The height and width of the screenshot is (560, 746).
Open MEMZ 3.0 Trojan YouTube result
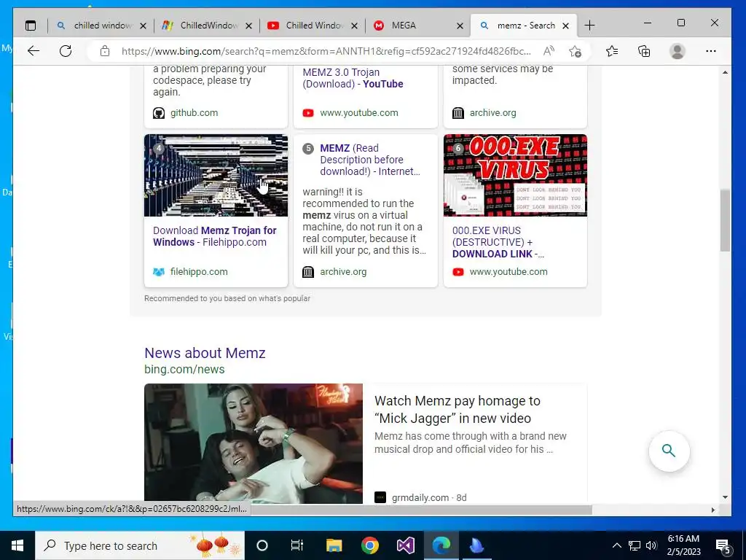coord(353,78)
